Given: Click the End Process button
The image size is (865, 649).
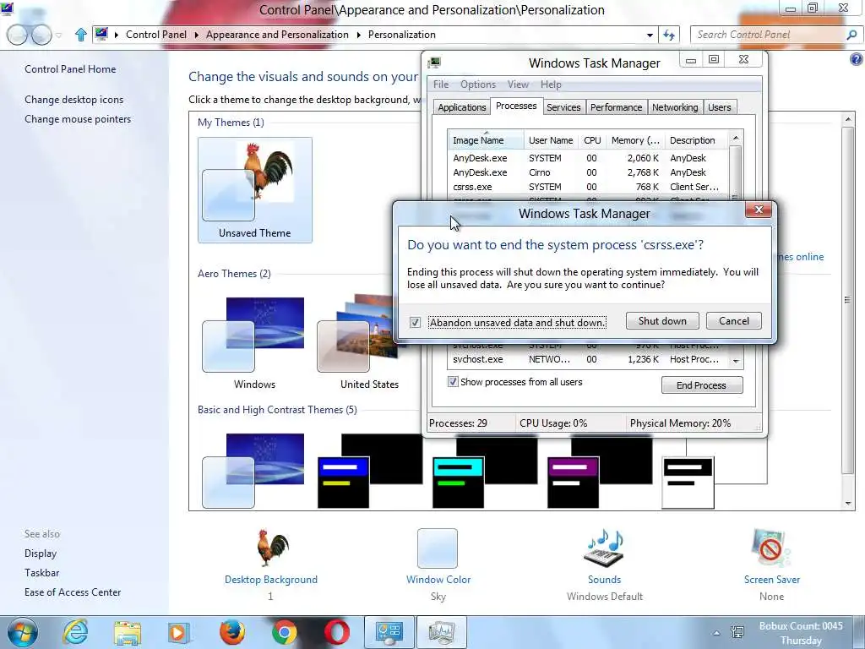Looking at the screenshot, I should click(x=702, y=385).
